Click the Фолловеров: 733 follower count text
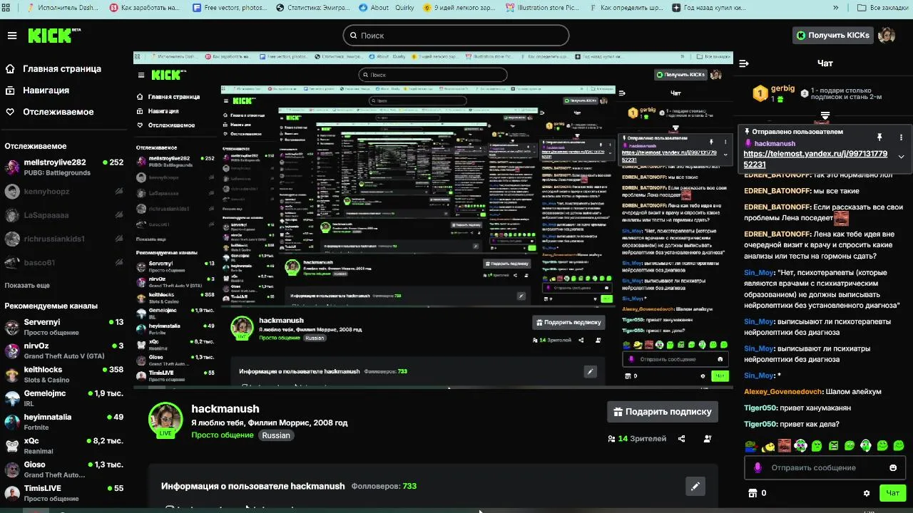 point(384,486)
